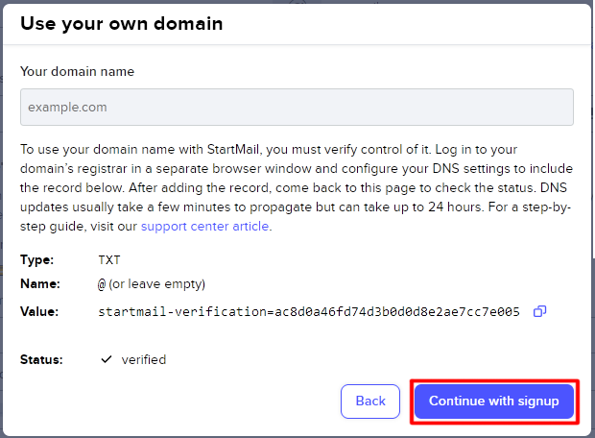Image resolution: width=595 pixels, height=438 pixels.
Task: Select the startmail-verification code string
Action: click(x=309, y=312)
